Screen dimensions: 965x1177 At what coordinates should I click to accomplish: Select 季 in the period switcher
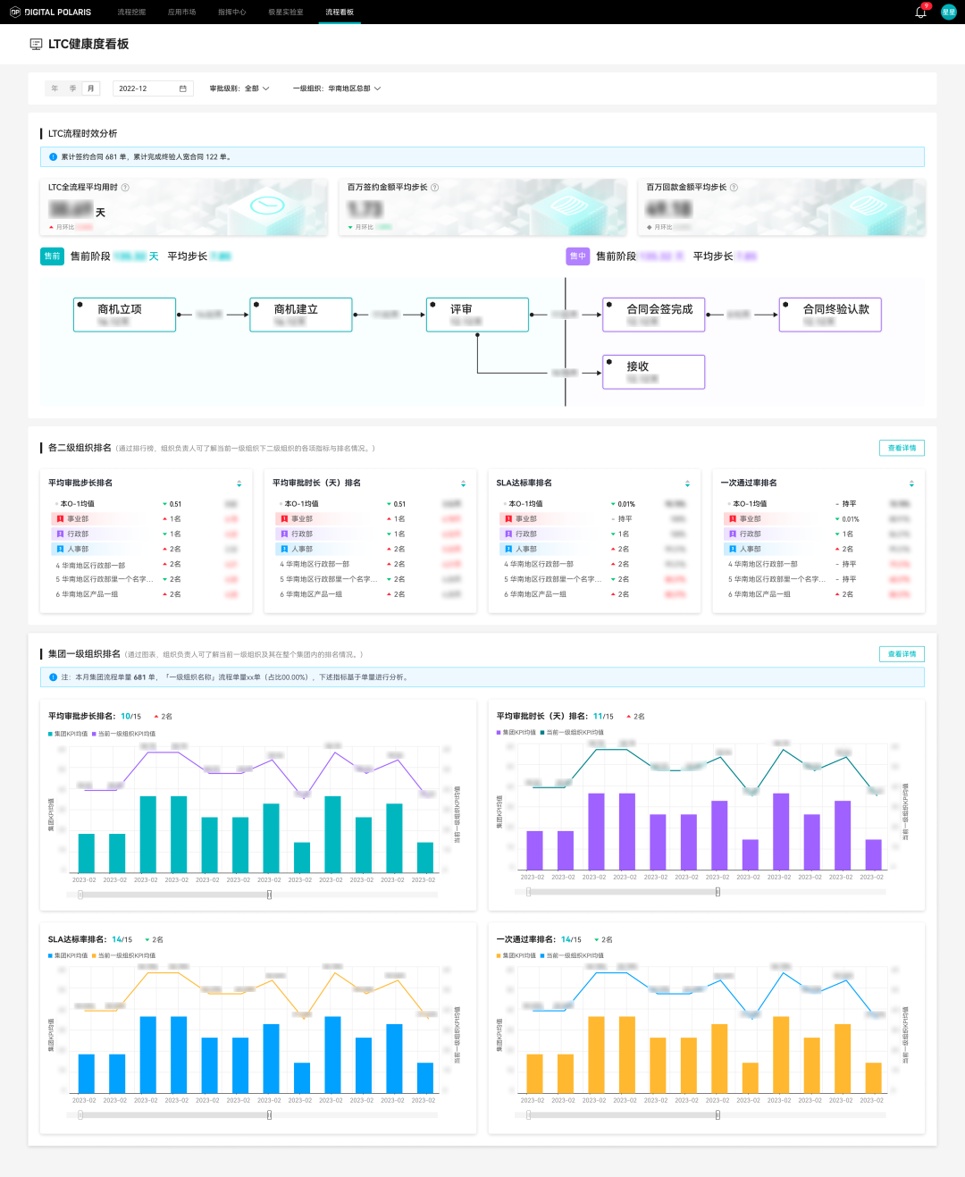coord(72,88)
